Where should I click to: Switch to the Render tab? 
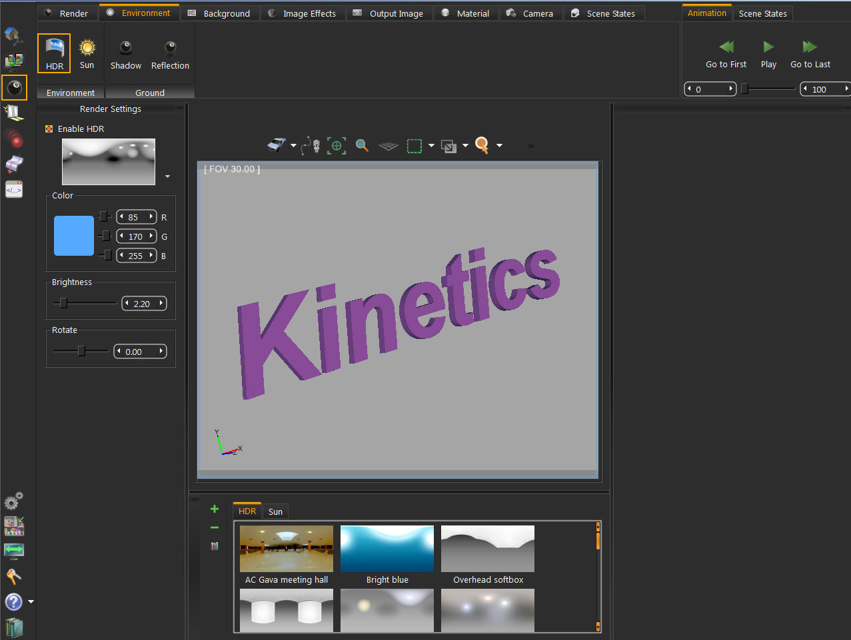click(x=67, y=13)
